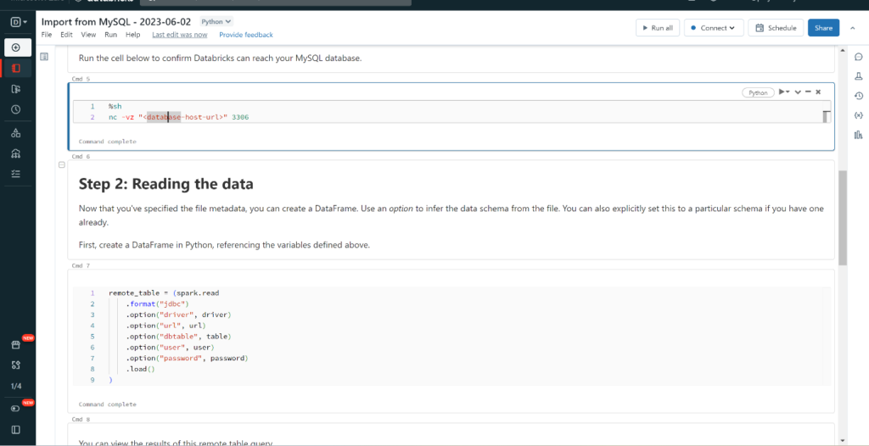Click the Python language pill in Cmd 5
The height and width of the screenshot is (446, 869).
coord(758,92)
